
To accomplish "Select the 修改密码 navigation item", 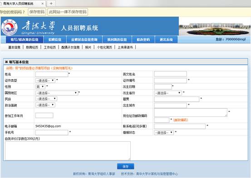I will coord(143,39).
